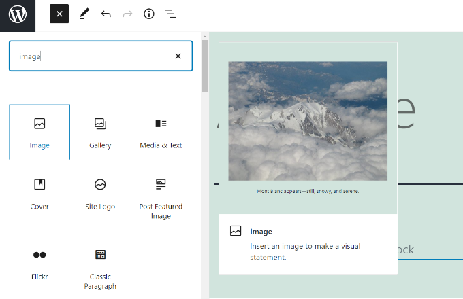This screenshot has width=463, height=299.
Task: Click the WordPress logo button
Action: coord(18,15)
